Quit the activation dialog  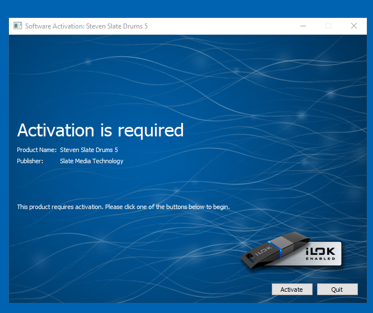tap(337, 289)
